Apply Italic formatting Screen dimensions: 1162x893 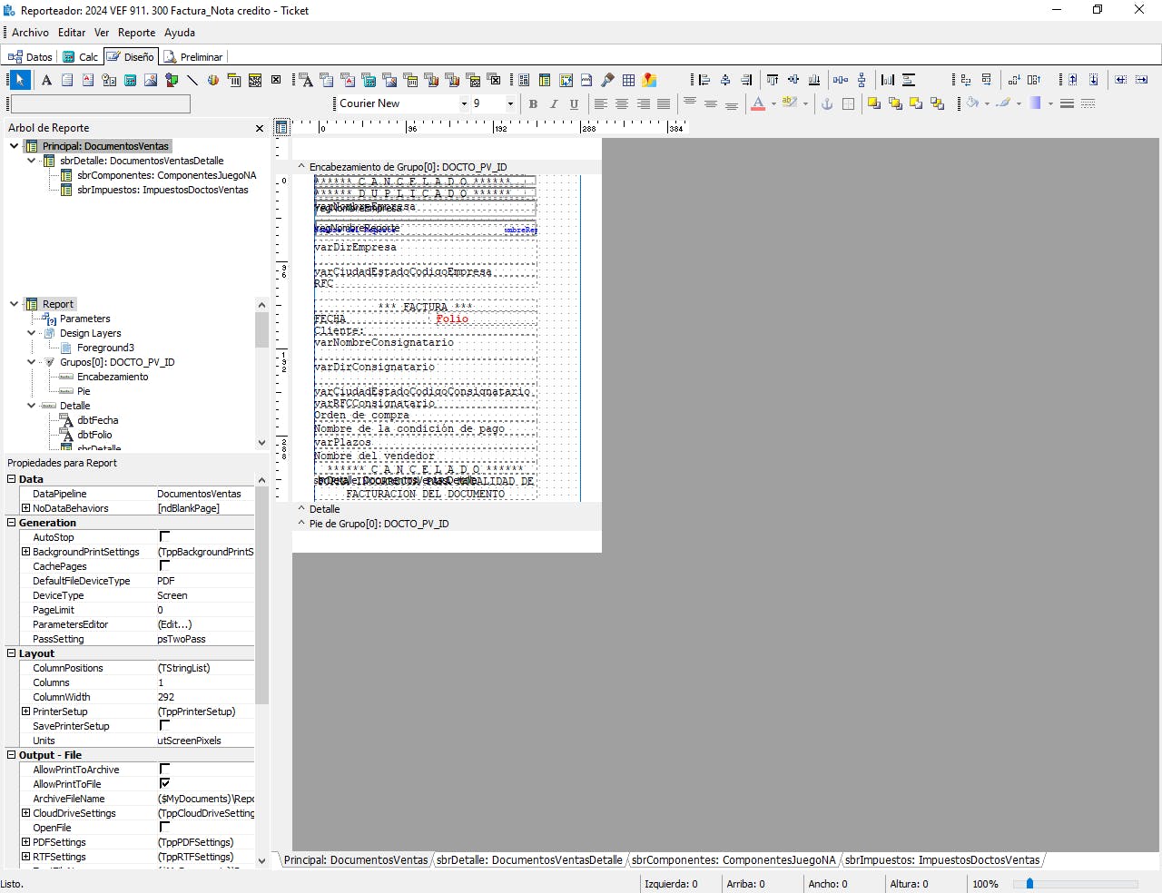pos(553,104)
